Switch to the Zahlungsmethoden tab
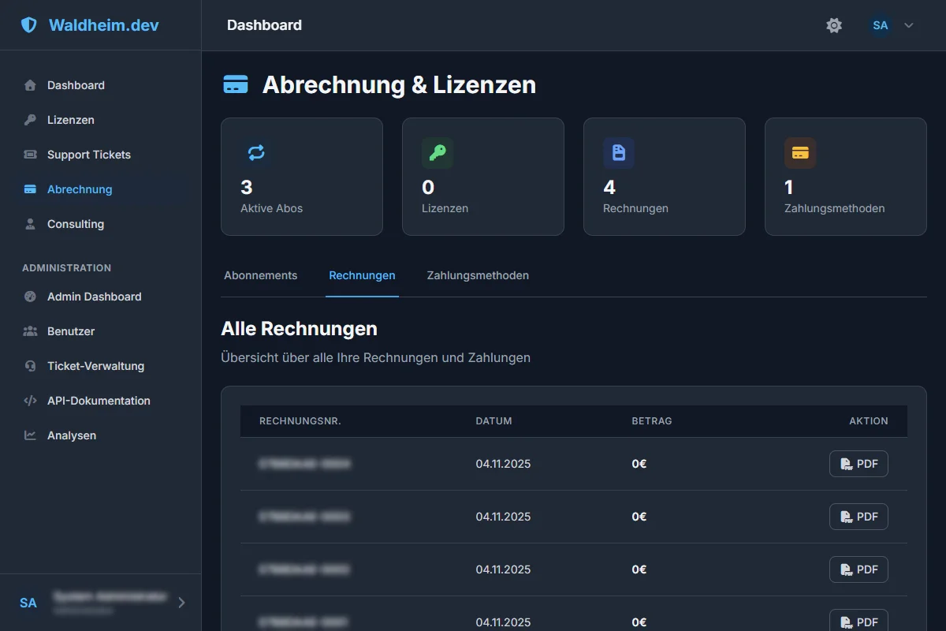Image resolution: width=946 pixels, height=631 pixels. pyautogui.click(x=478, y=275)
